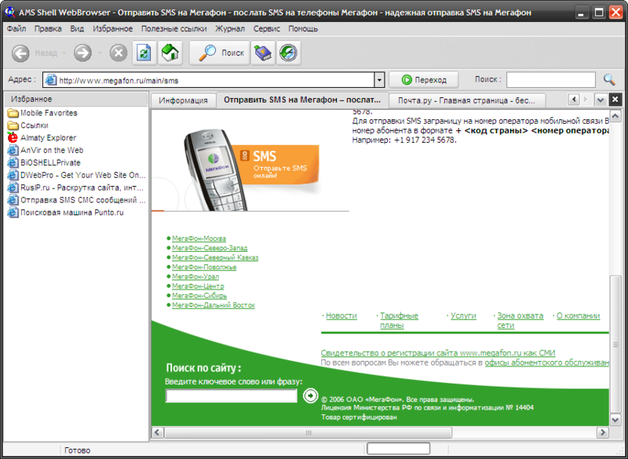Follow the МегаФон-Северо-Запад link
The height and width of the screenshot is (459, 628).
pos(210,248)
